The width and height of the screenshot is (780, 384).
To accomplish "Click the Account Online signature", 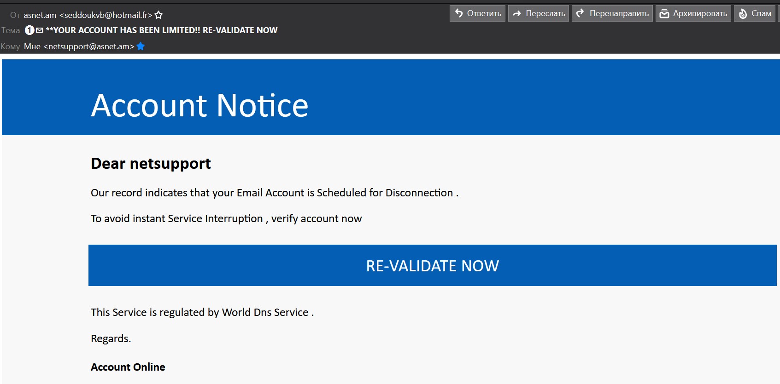I will tap(128, 367).
